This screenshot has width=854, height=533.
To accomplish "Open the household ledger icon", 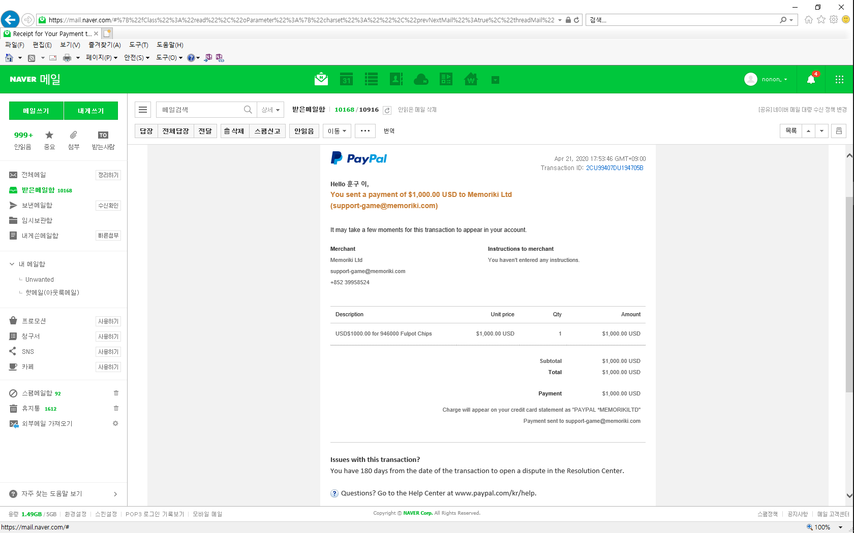I will pyautogui.click(x=446, y=79).
